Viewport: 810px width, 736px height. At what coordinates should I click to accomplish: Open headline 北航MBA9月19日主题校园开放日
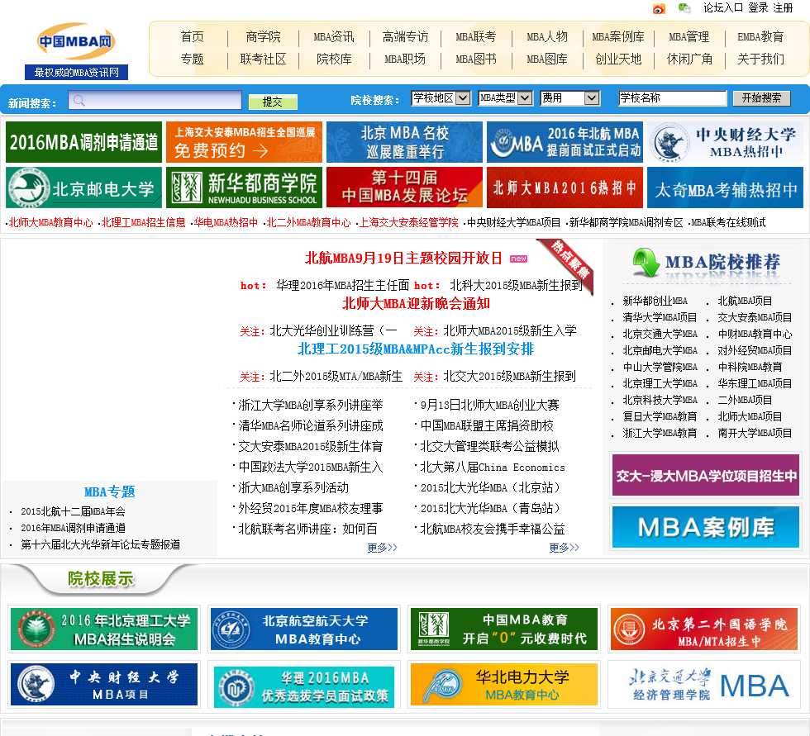[x=403, y=258]
